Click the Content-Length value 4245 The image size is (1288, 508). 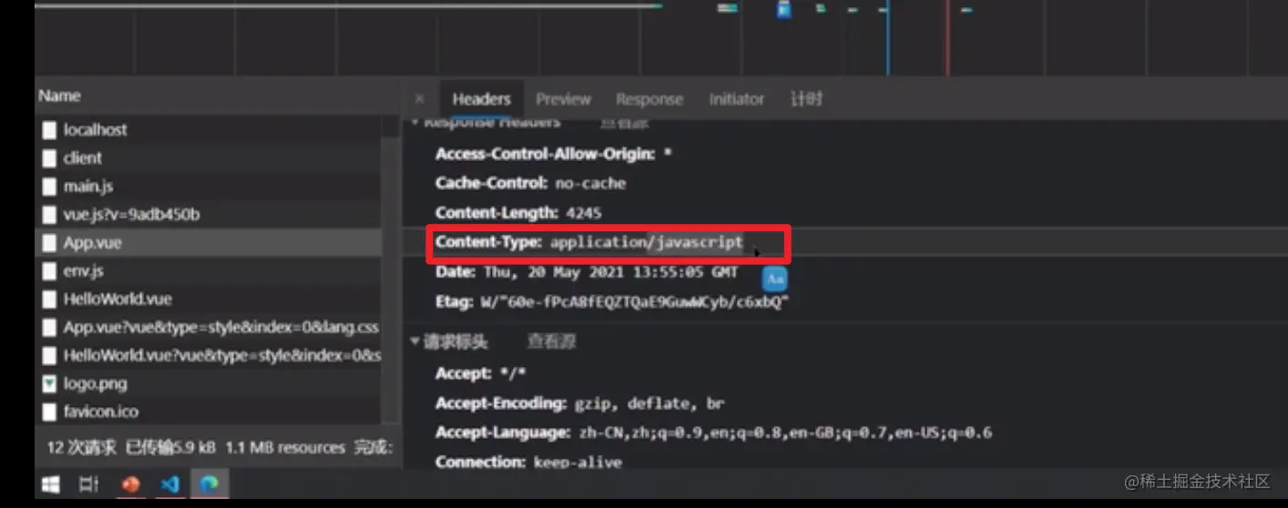click(584, 213)
